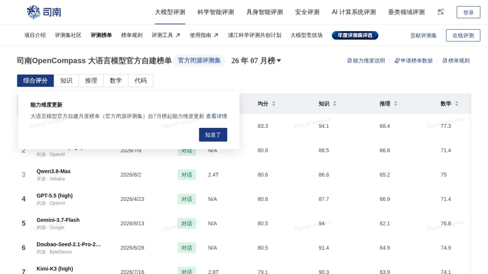
Task: Open 垂类领域评测 top menu
Action: point(406,12)
